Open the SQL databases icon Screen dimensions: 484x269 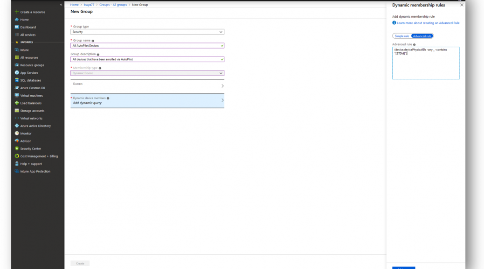pos(17,80)
